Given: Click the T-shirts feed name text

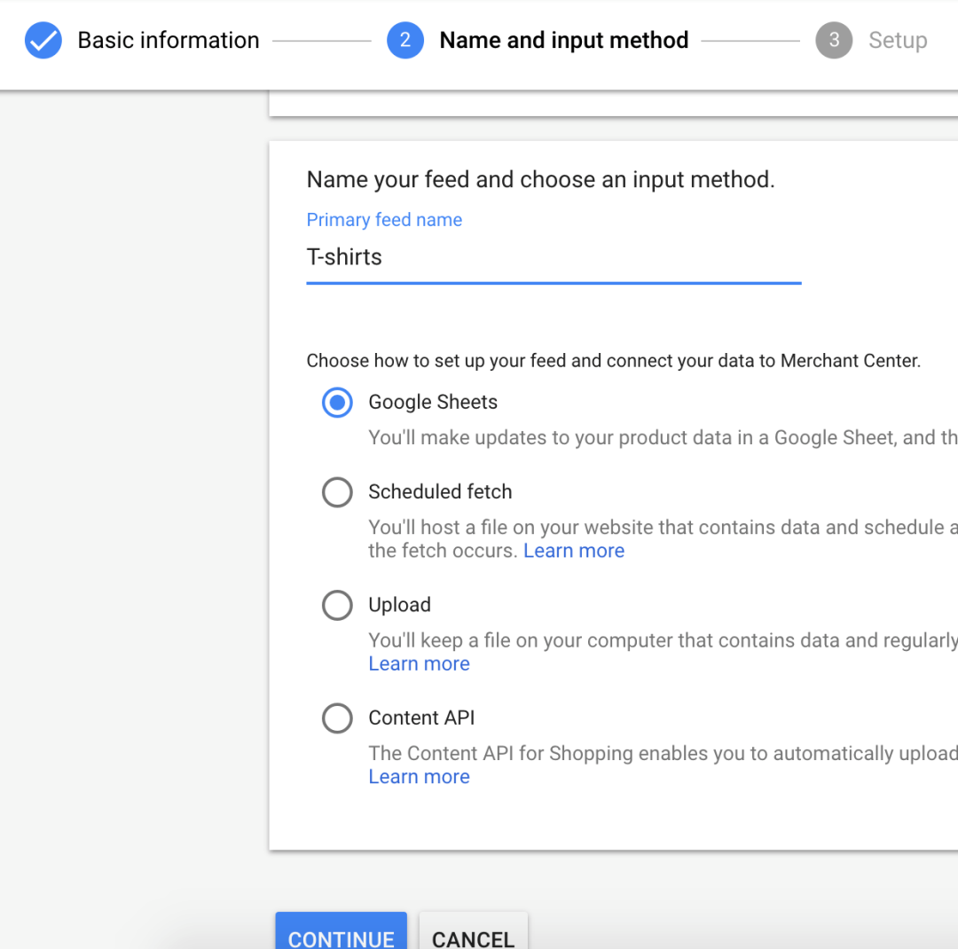Looking at the screenshot, I should pyautogui.click(x=343, y=257).
